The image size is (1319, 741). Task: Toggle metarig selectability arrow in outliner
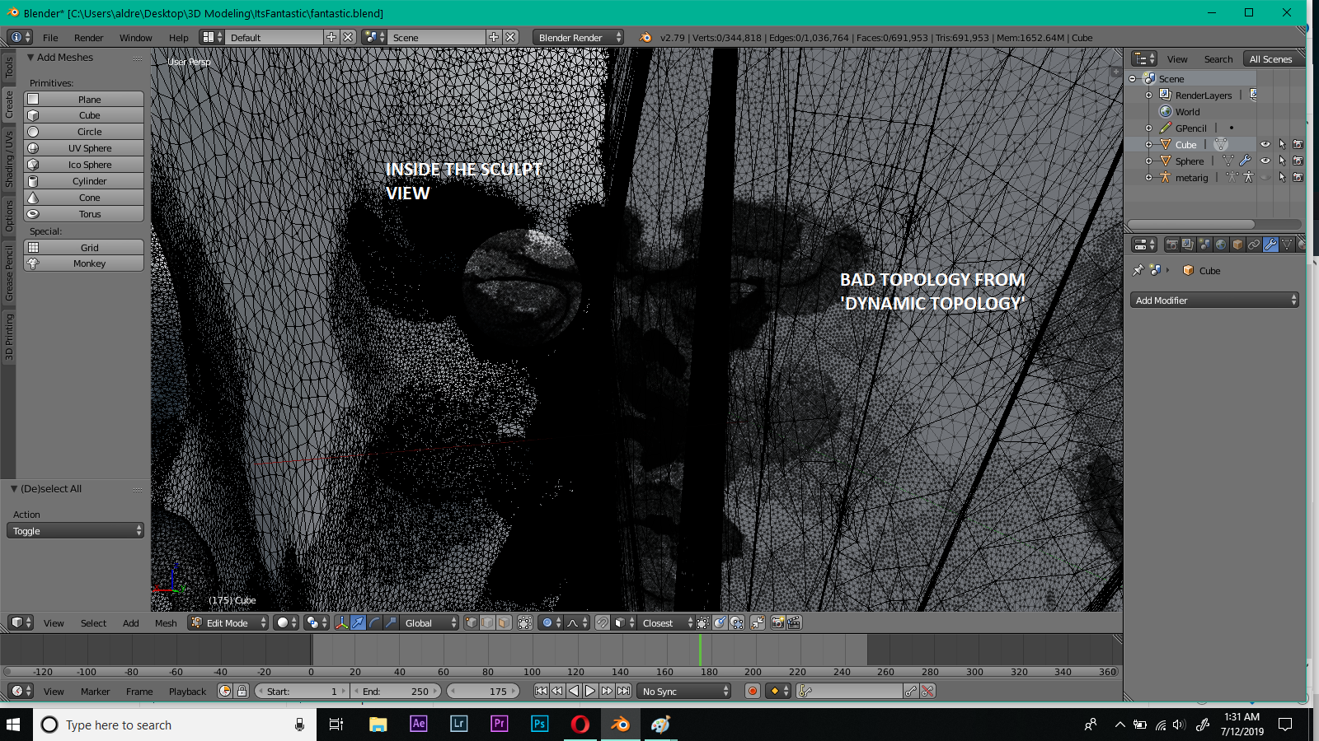(1282, 178)
